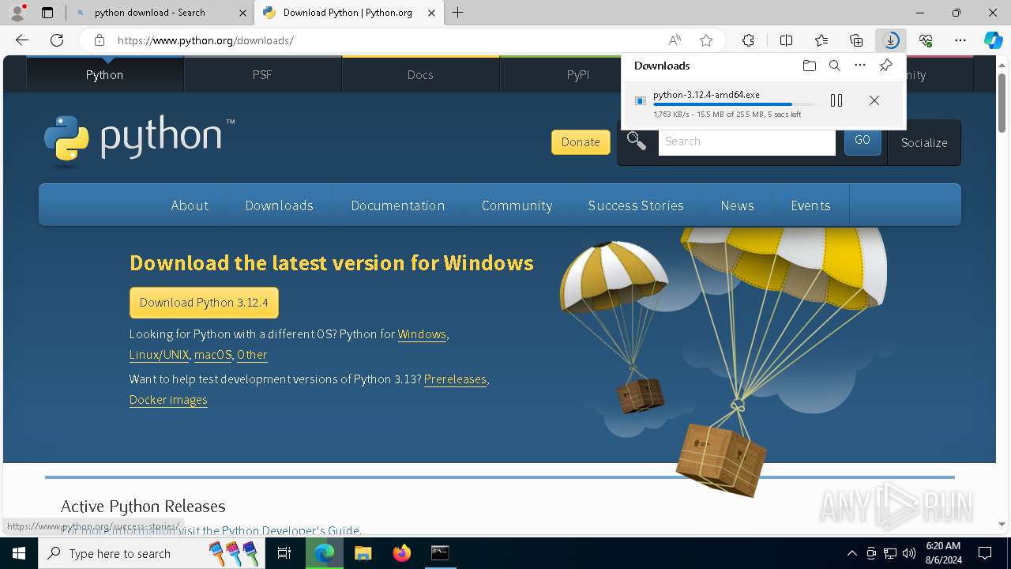Click the address bar URL
Screen dimensions: 1011x569
(205, 40)
